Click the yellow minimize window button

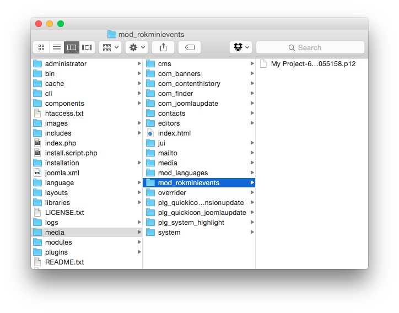[x=50, y=24]
